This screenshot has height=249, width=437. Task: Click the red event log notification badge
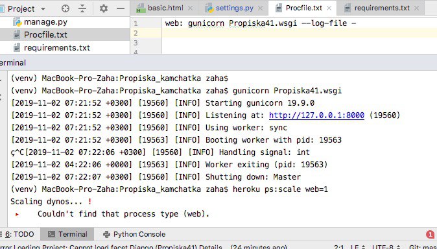[x=430, y=234]
